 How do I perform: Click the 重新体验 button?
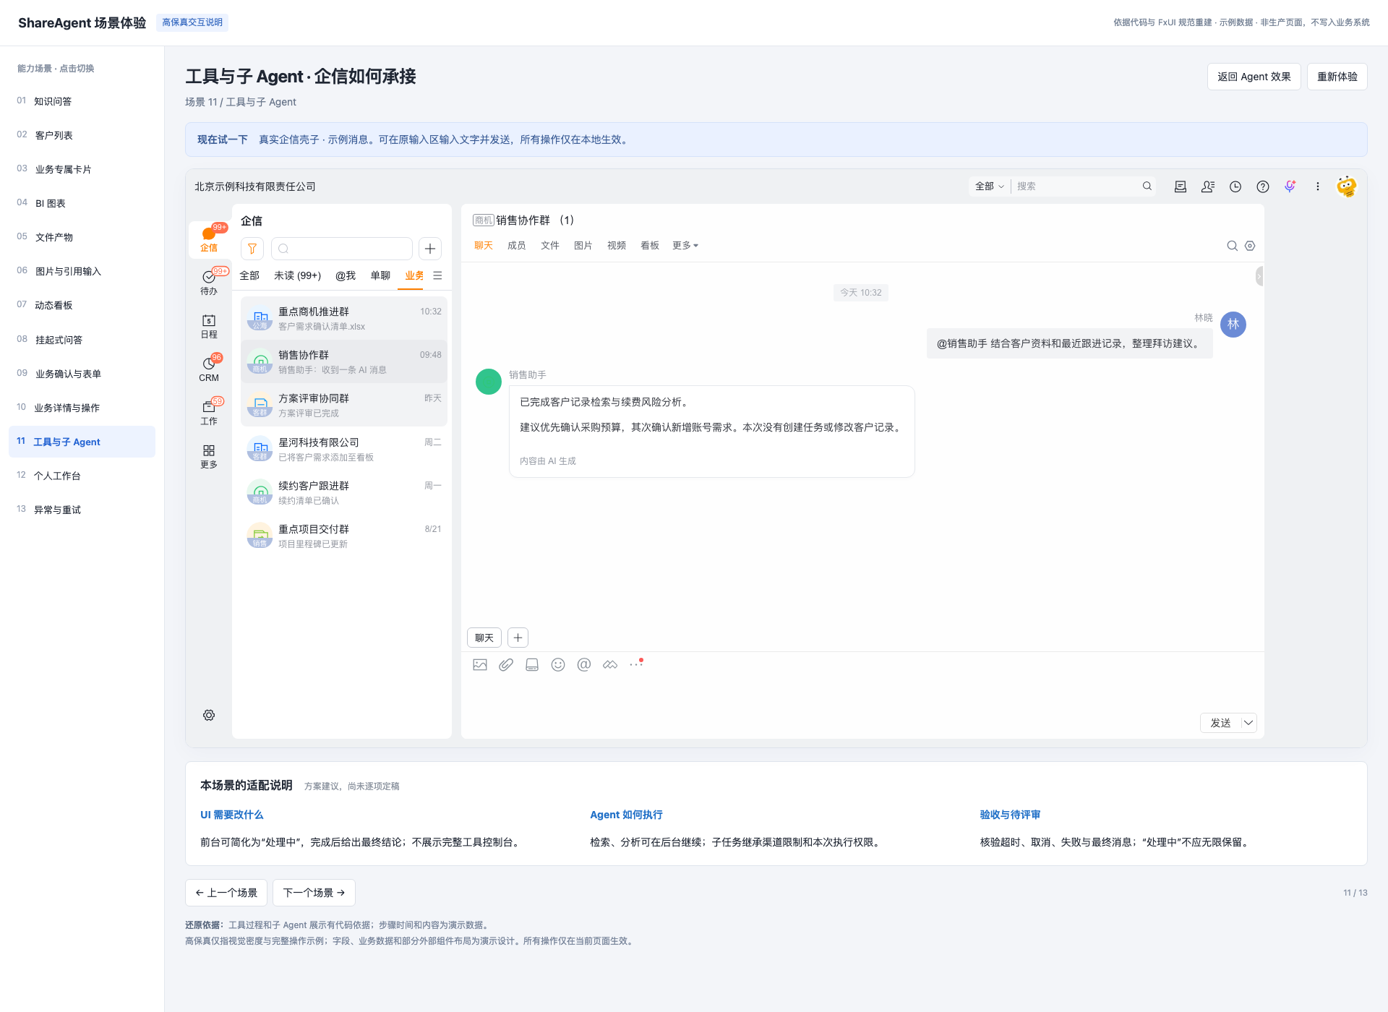1337,77
